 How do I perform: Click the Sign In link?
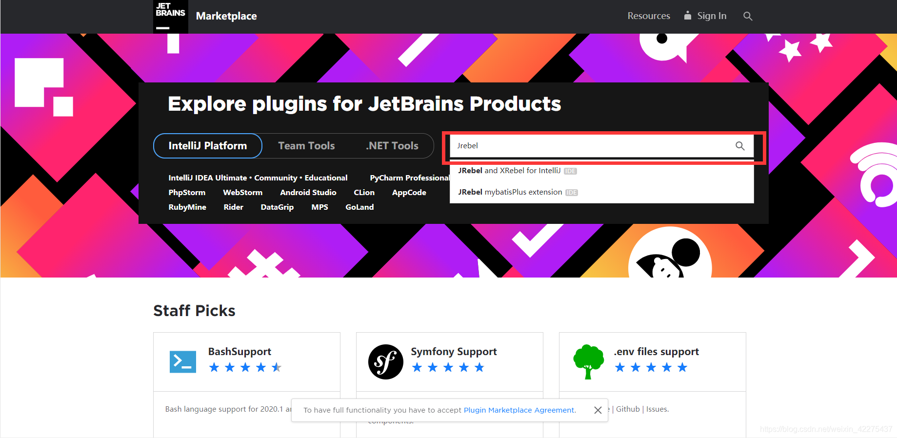[x=712, y=16]
